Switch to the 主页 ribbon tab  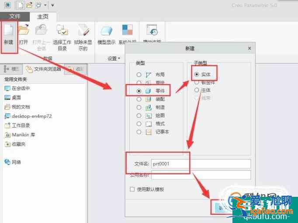pos(42,17)
